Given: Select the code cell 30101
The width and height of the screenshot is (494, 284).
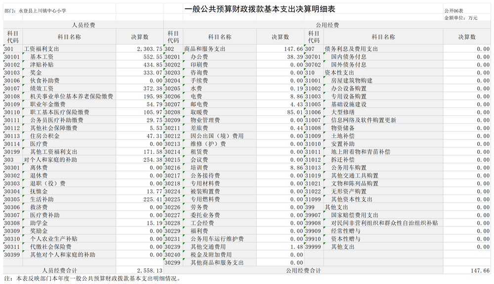Looking at the screenshot, I should (12, 57).
